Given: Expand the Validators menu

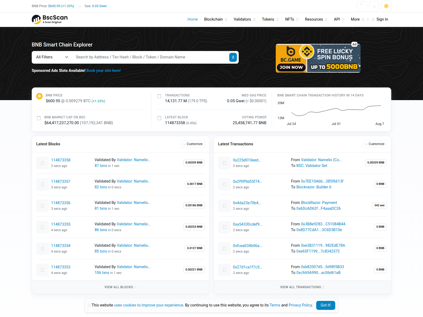Looking at the screenshot, I should point(244,19).
